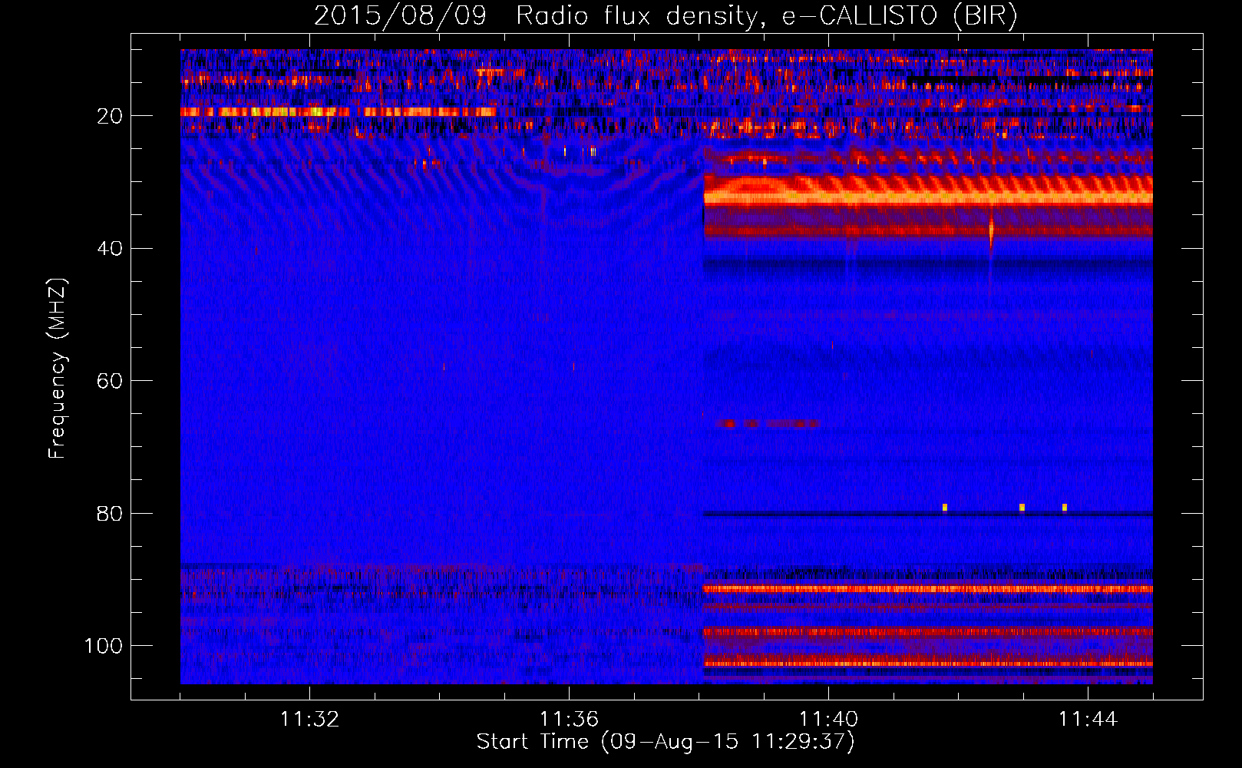
Task: Click the plot title '2015/08/09 Radio flux density'
Action: (666, 15)
